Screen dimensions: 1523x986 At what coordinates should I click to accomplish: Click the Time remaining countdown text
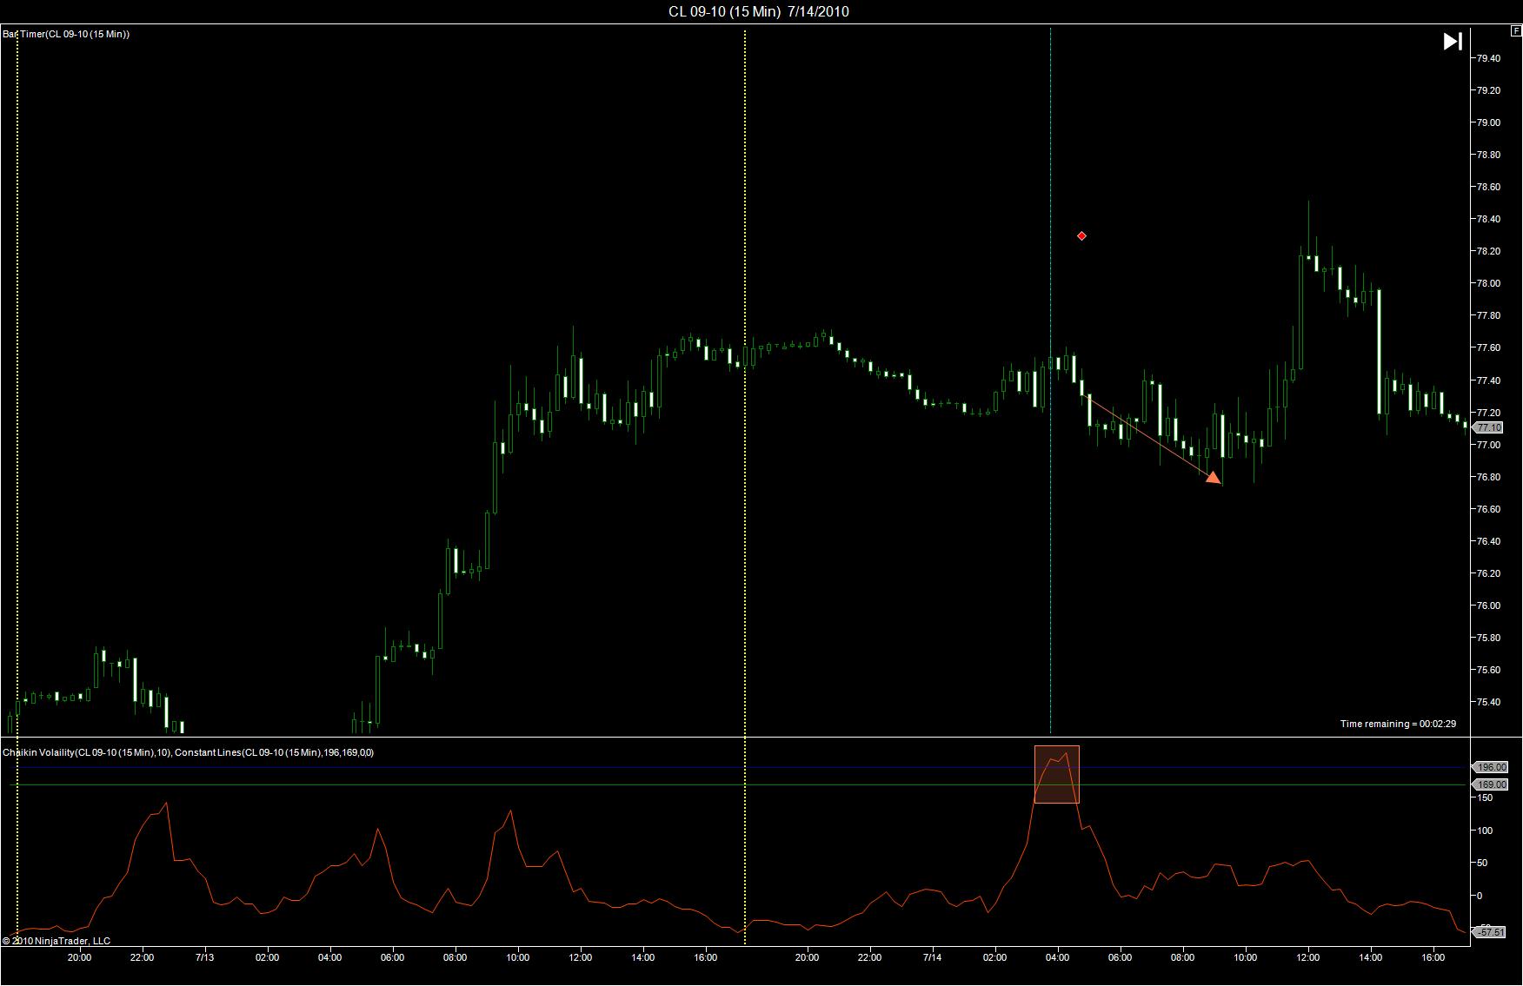click(x=1398, y=724)
